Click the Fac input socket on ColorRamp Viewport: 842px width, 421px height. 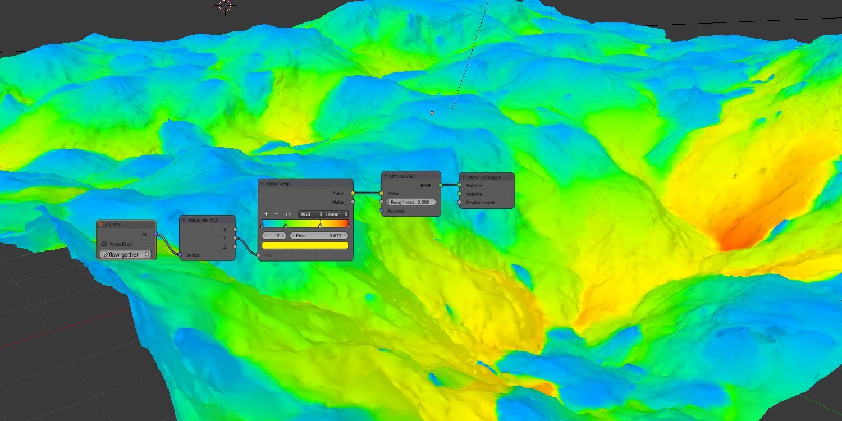(258, 255)
